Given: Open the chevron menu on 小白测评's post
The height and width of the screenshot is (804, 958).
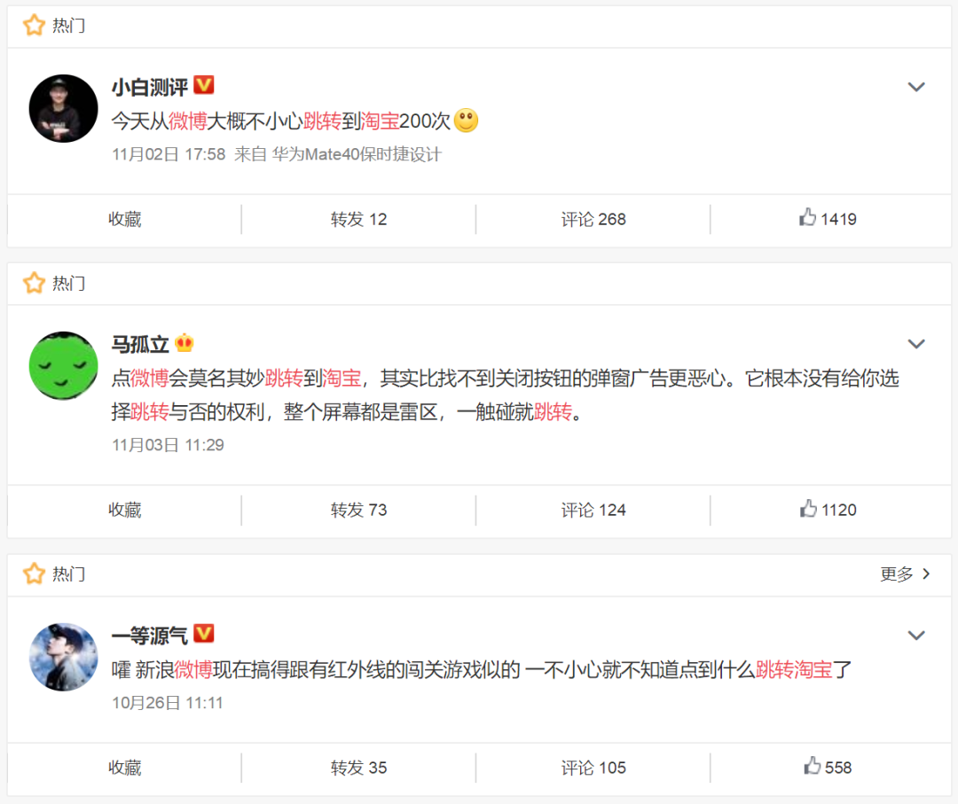Looking at the screenshot, I should pos(915,87).
